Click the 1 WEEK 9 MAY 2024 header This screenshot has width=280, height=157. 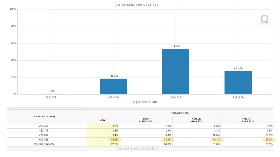(196, 120)
